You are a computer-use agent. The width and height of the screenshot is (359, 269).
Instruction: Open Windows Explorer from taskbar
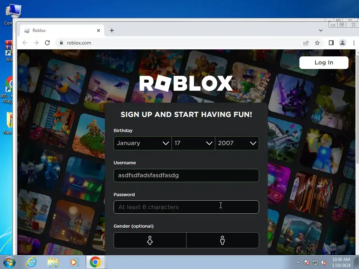pos(53,262)
